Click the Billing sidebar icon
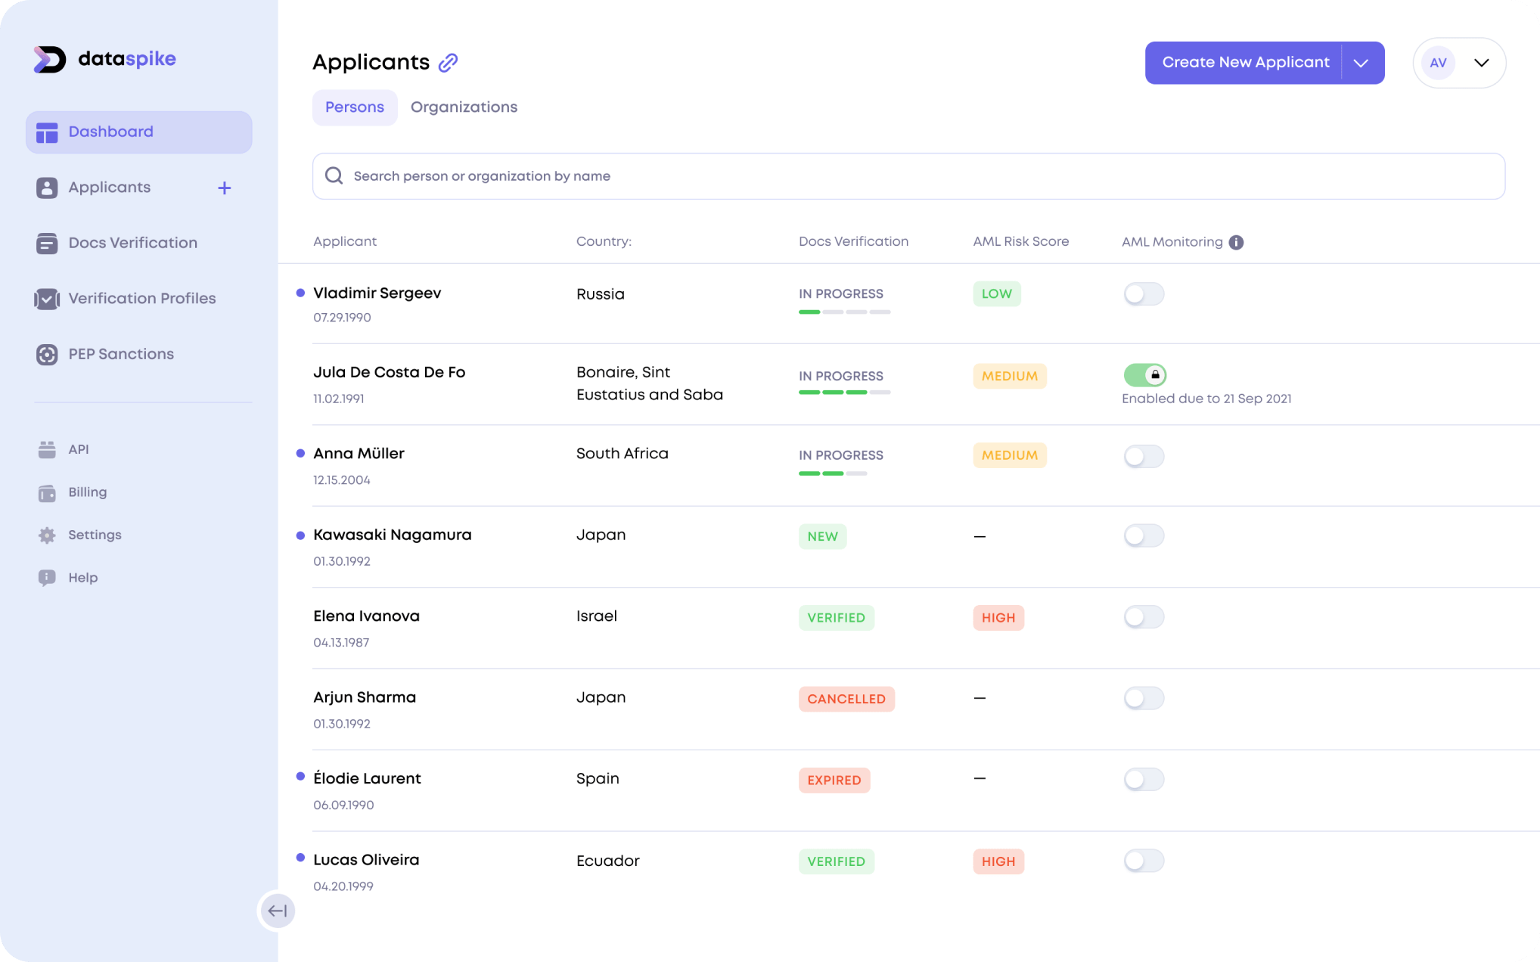1540x962 pixels. (x=47, y=491)
